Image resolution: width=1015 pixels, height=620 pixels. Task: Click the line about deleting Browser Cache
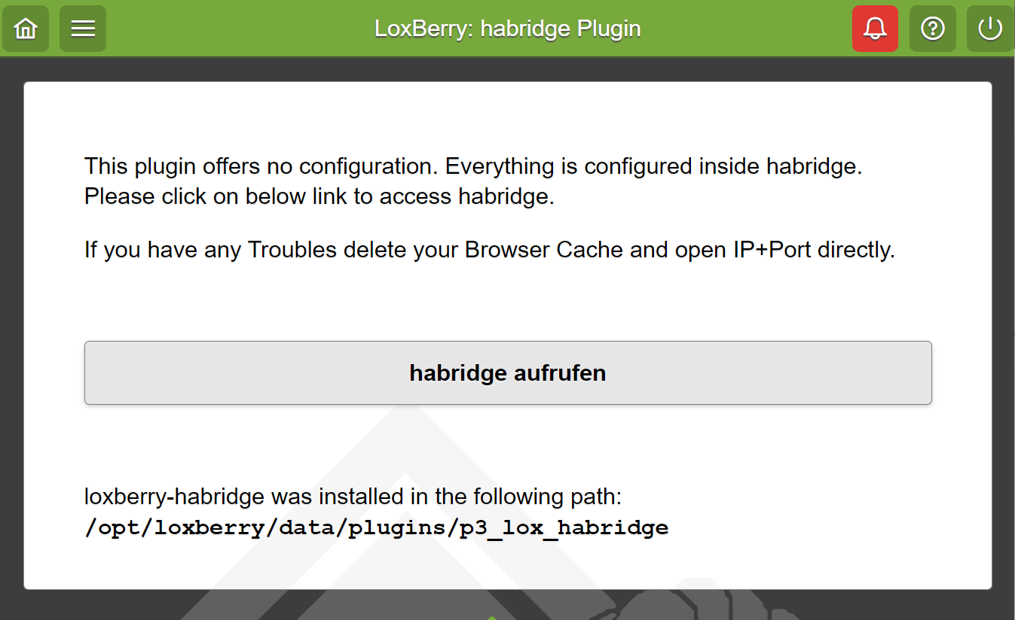point(490,249)
